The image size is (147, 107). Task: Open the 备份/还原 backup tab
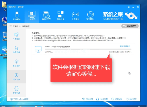coord(46,16)
